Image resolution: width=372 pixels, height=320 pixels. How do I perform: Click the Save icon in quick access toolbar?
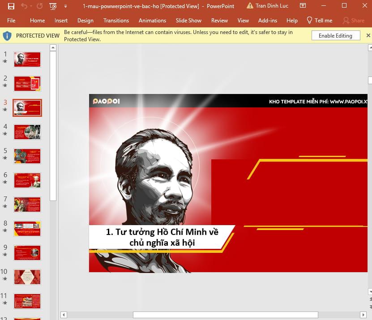tap(11, 6)
